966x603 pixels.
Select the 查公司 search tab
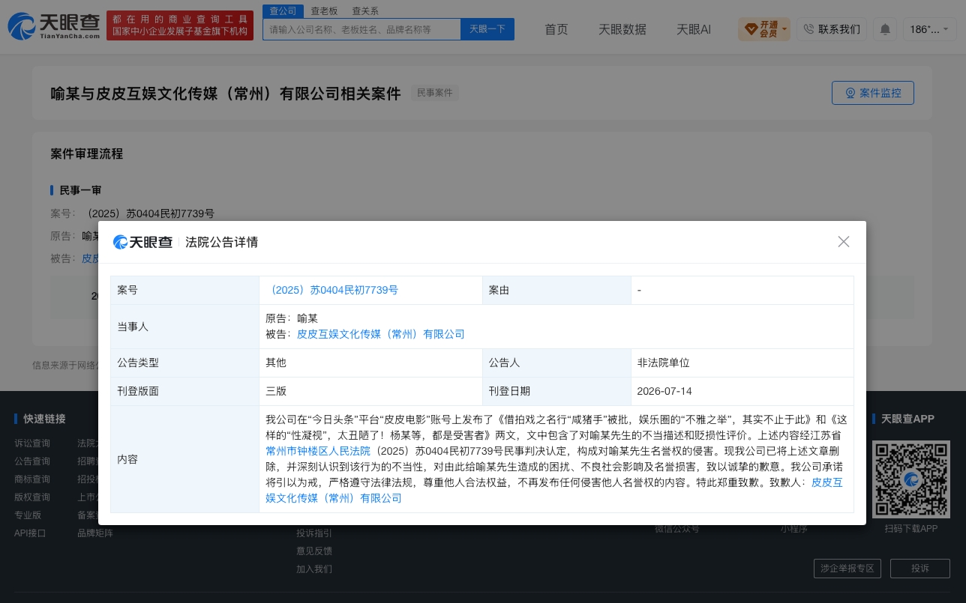pos(283,10)
